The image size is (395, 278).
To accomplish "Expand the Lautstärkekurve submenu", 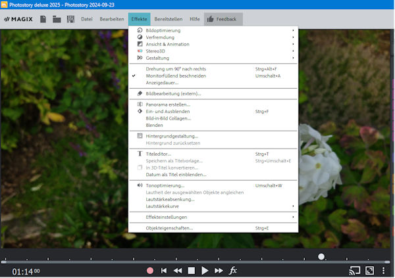I will click(213, 206).
